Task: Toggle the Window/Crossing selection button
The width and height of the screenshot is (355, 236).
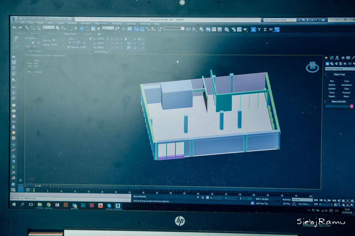Action: click(x=75, y=28)
